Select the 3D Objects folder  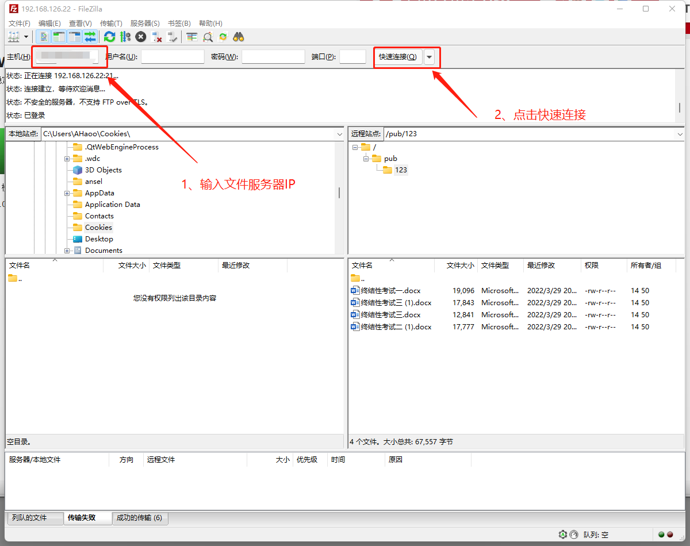[x=103, y=170]
